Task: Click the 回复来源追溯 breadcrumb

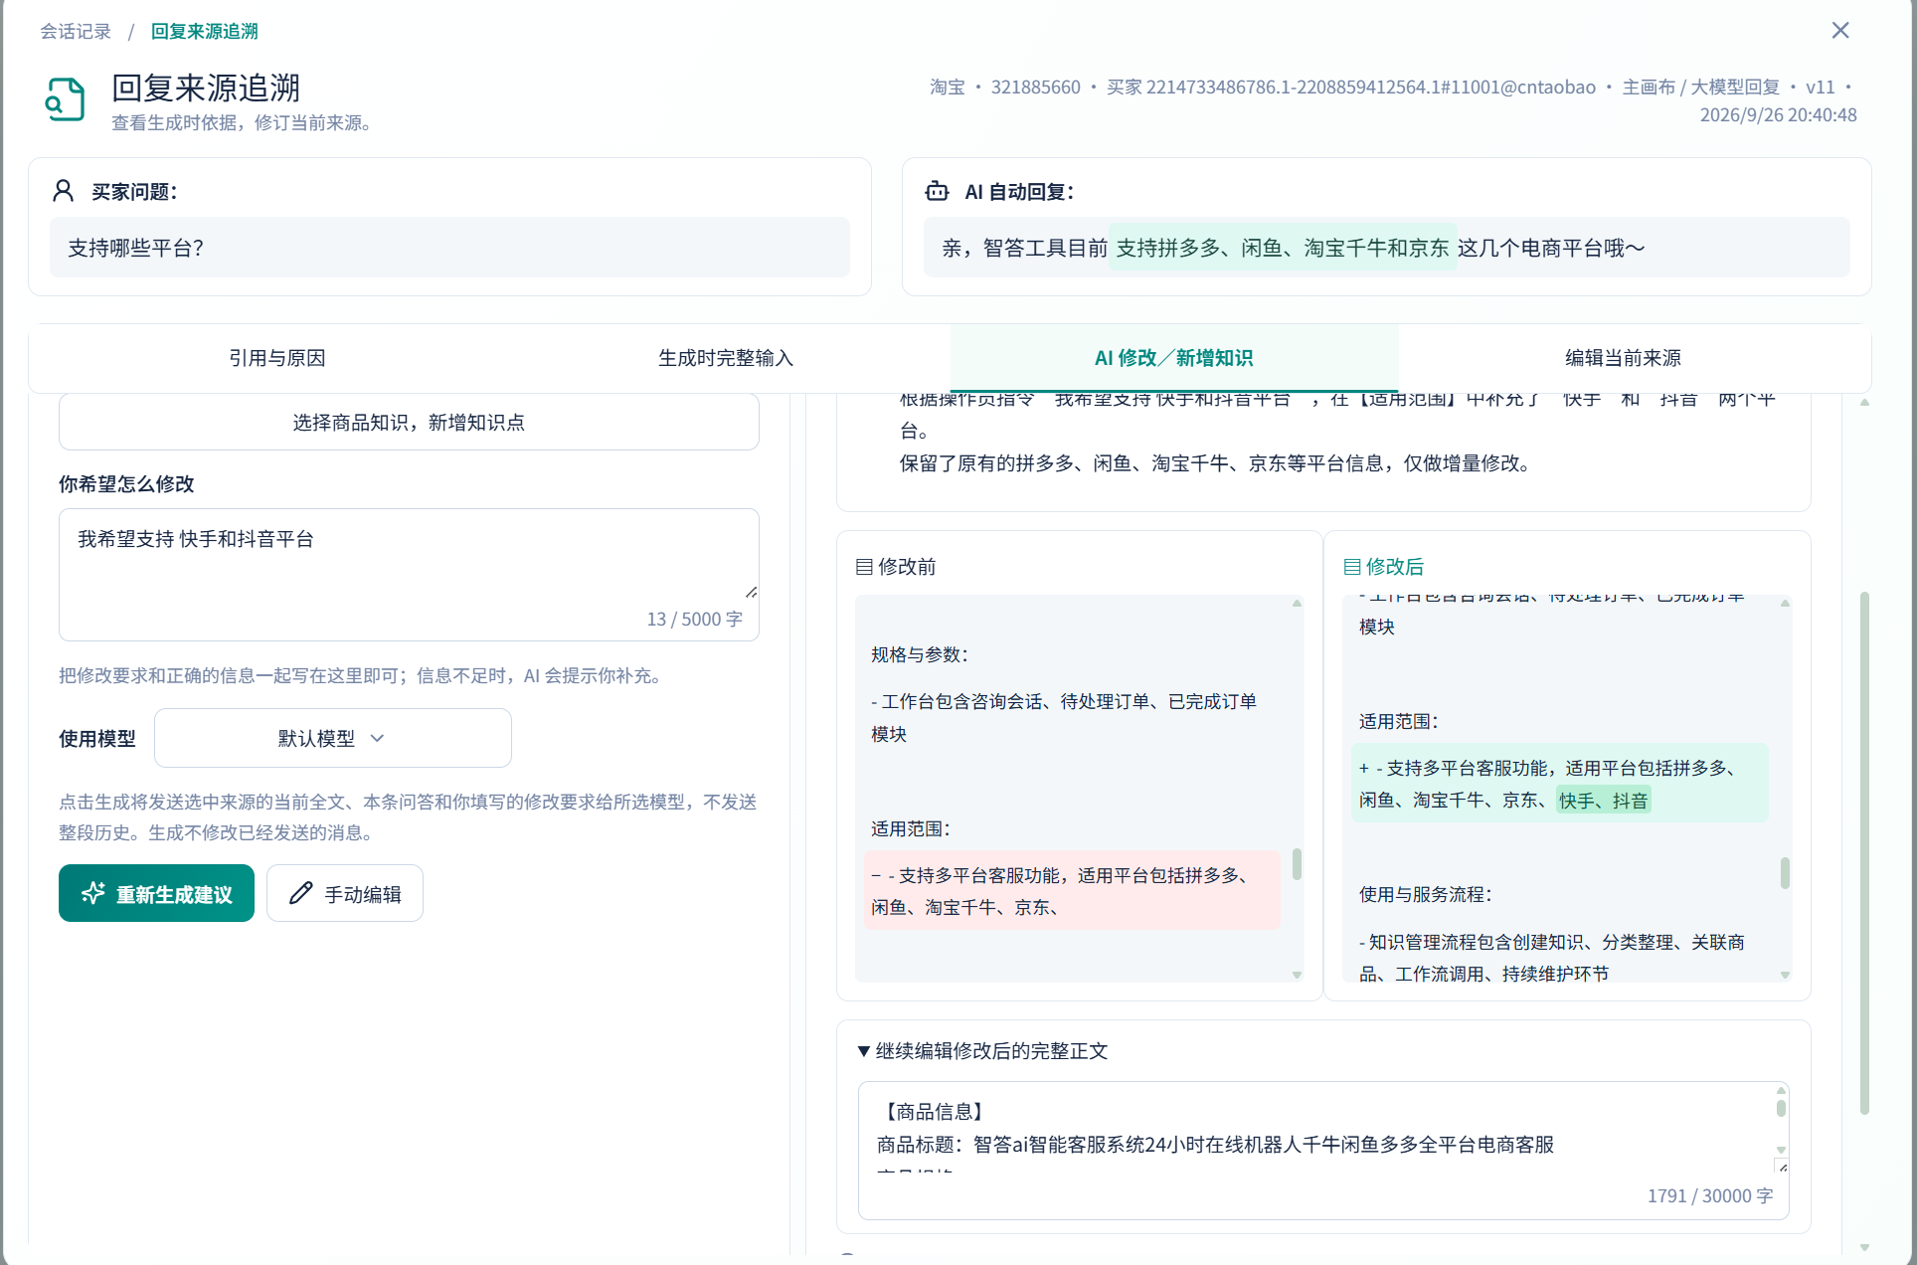Action: 205,31
